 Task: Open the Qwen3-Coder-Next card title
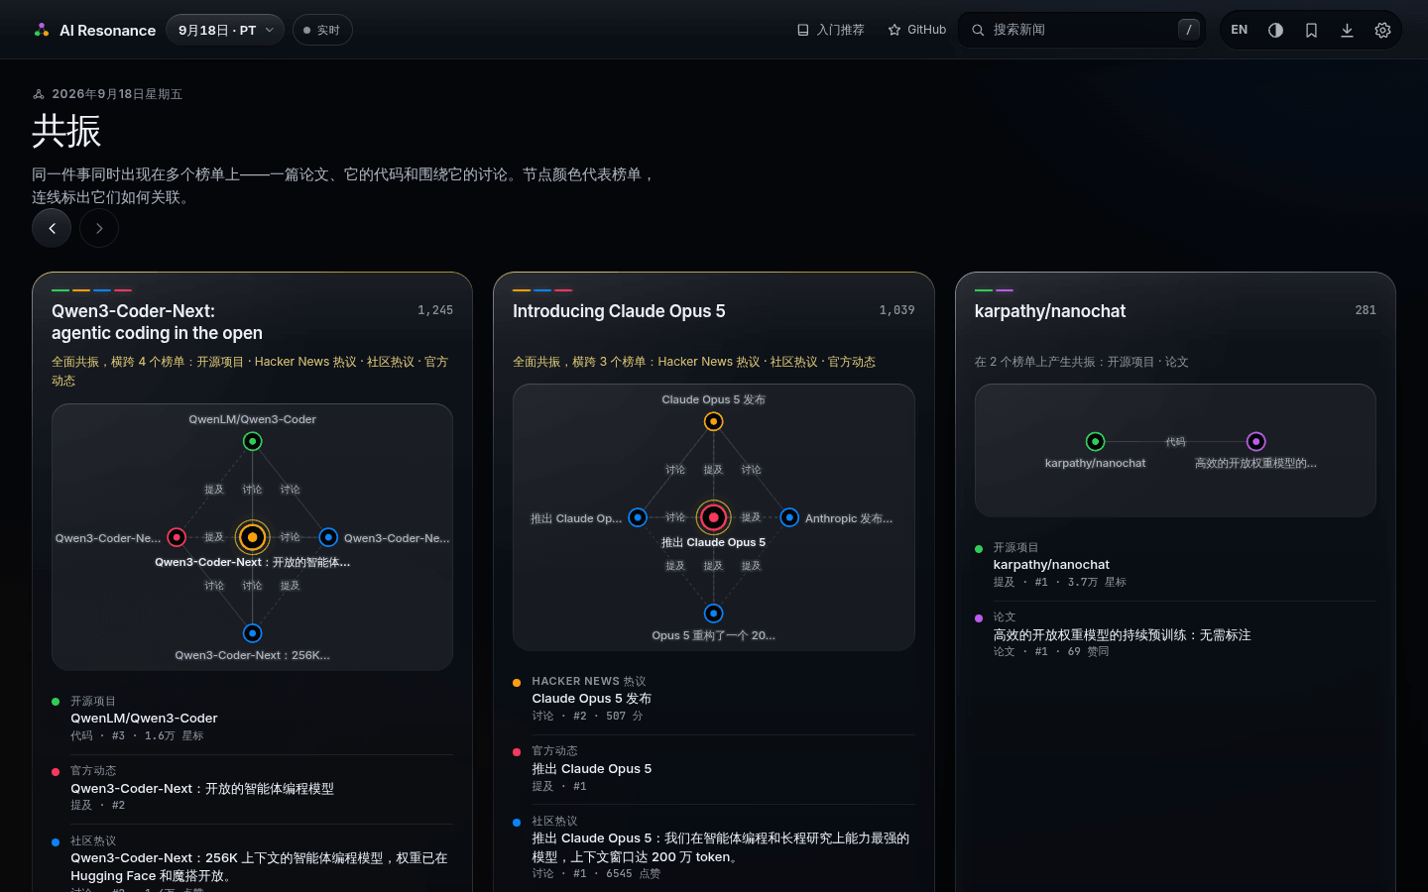pos(157,322)
